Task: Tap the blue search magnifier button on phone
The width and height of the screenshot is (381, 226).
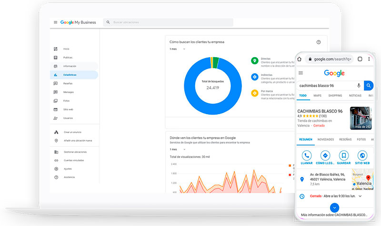Action: (x=368, y=86)
